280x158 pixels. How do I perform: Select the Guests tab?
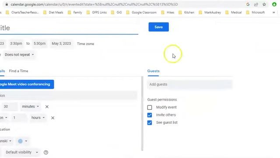pyautogui.click(x=154, y=71)
